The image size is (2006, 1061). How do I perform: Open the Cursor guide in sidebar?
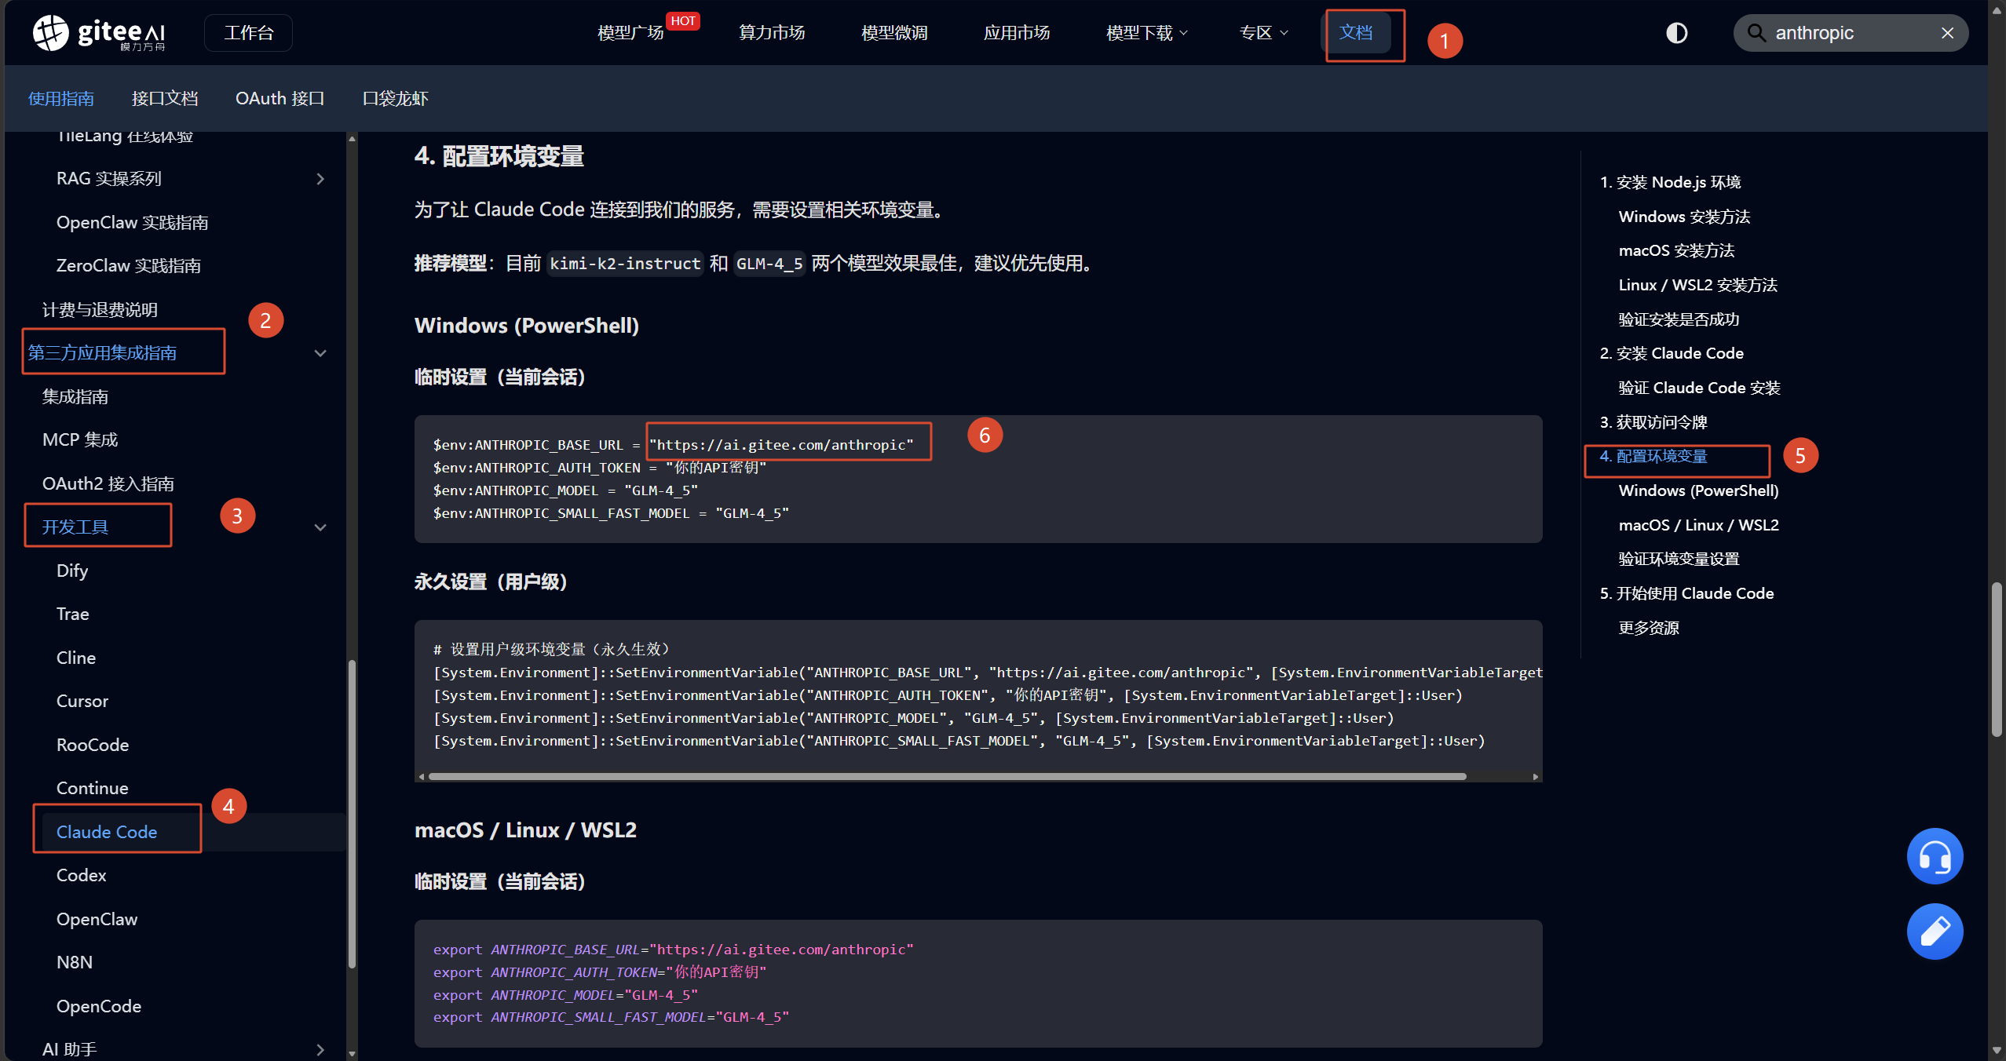(x=82, y=701)
